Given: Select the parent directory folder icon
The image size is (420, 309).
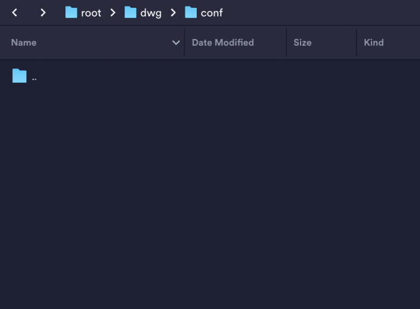Looking at the screenshot, I should 19,76.
